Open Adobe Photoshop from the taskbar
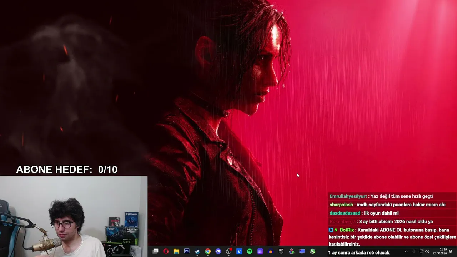 [187, 251]
